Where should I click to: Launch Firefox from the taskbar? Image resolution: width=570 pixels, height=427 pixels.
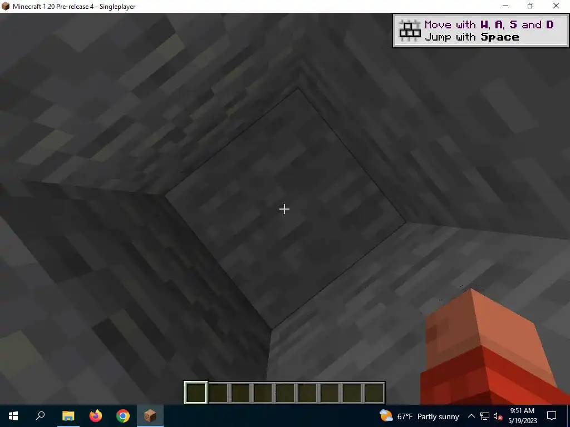click(x=96, y=416)
